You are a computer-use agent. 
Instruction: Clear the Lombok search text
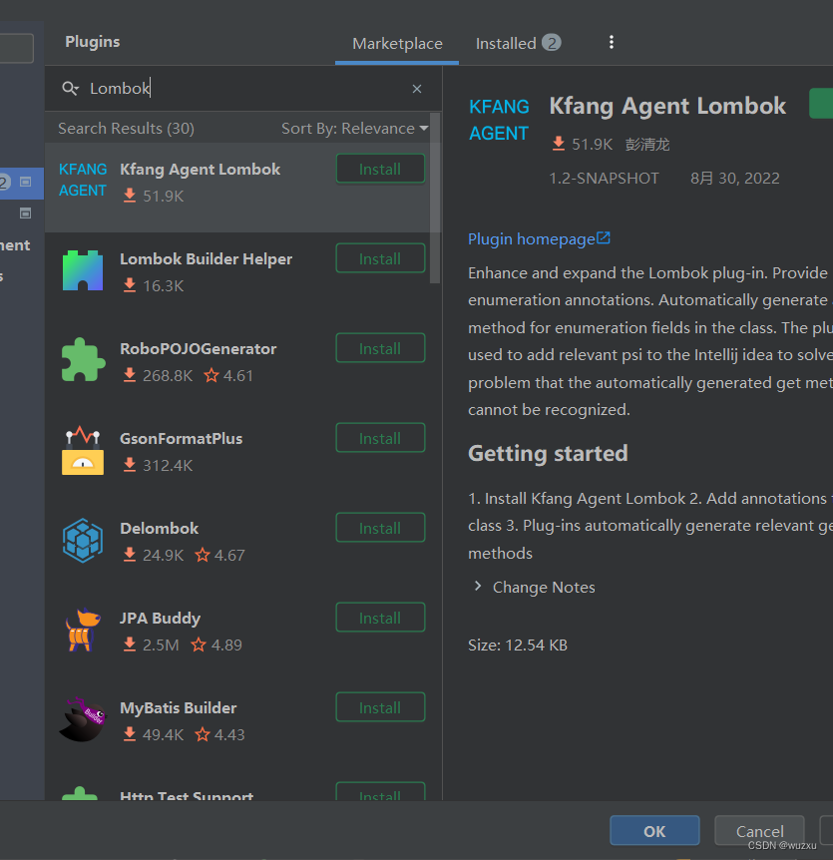[x=417, y=89]
